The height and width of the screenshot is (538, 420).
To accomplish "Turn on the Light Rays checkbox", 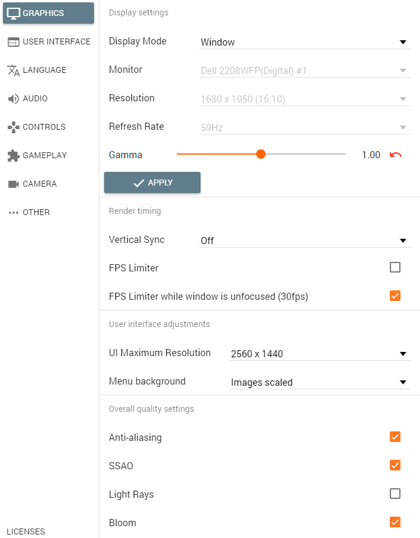I will coord(395,494).
